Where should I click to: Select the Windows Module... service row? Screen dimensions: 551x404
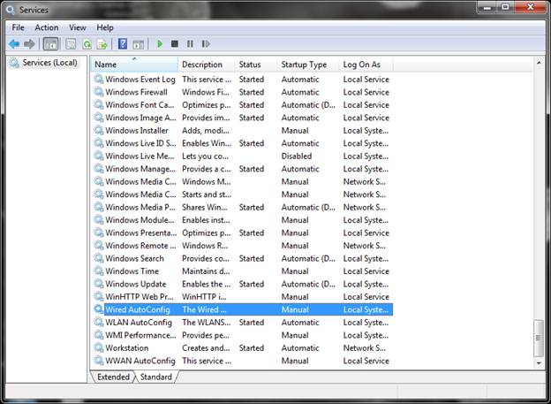click(x=243, y=220)
